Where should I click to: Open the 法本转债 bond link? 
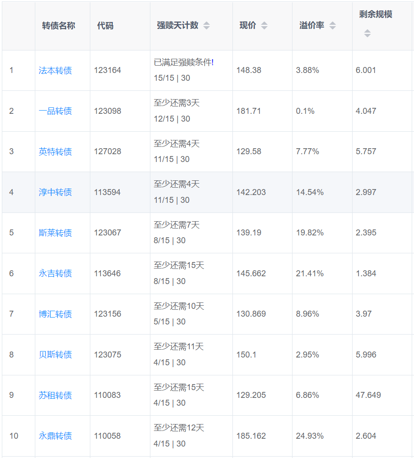[x=55, y=71]
